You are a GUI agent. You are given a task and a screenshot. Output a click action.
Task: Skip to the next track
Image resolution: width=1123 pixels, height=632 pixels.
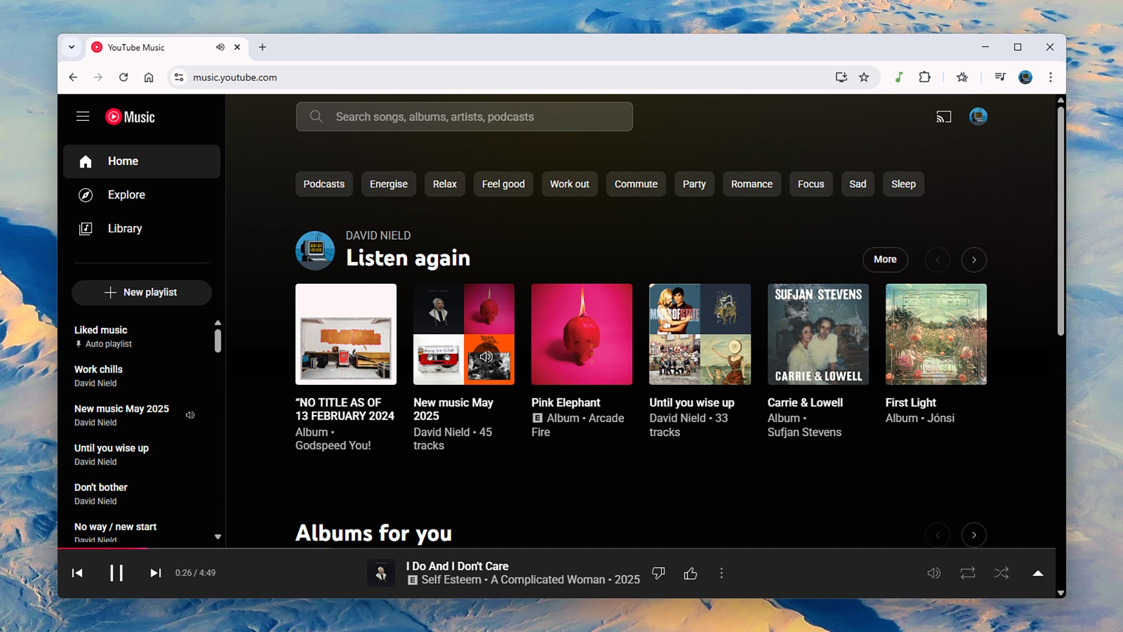click(x=156, y=573)
